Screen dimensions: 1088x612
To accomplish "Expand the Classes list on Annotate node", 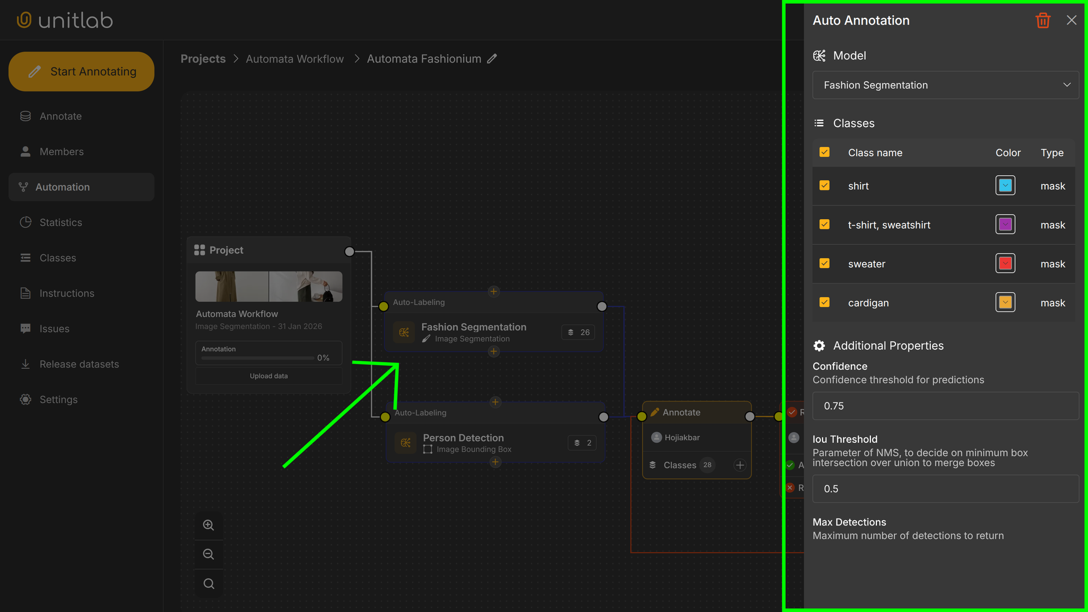I will [x=740, y=465].
